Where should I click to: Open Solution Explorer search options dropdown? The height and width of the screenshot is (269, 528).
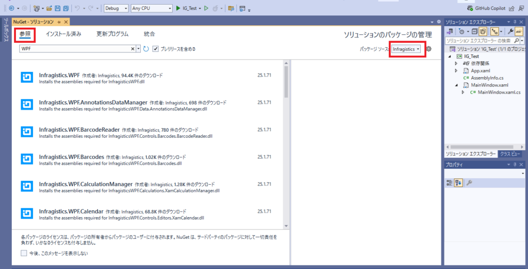point(522,41)
